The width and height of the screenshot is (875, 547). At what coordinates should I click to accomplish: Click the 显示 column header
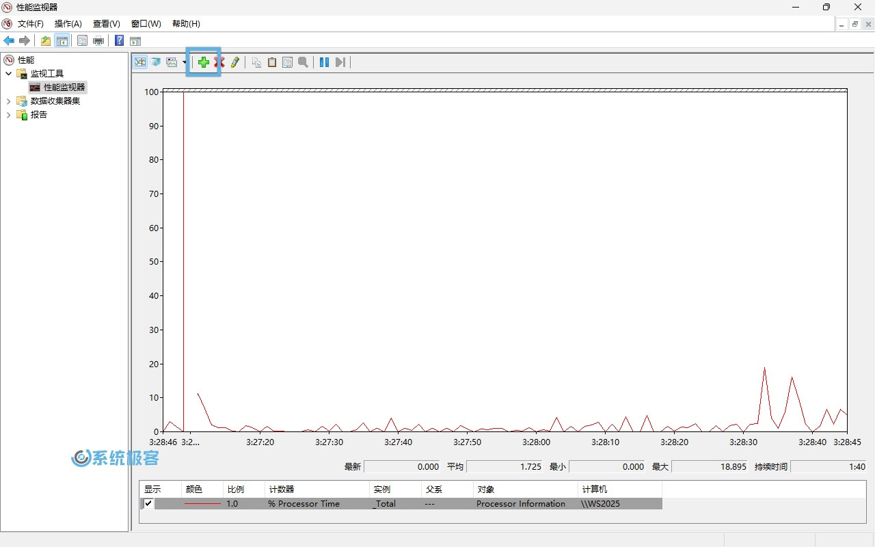[x=161, y=490]
